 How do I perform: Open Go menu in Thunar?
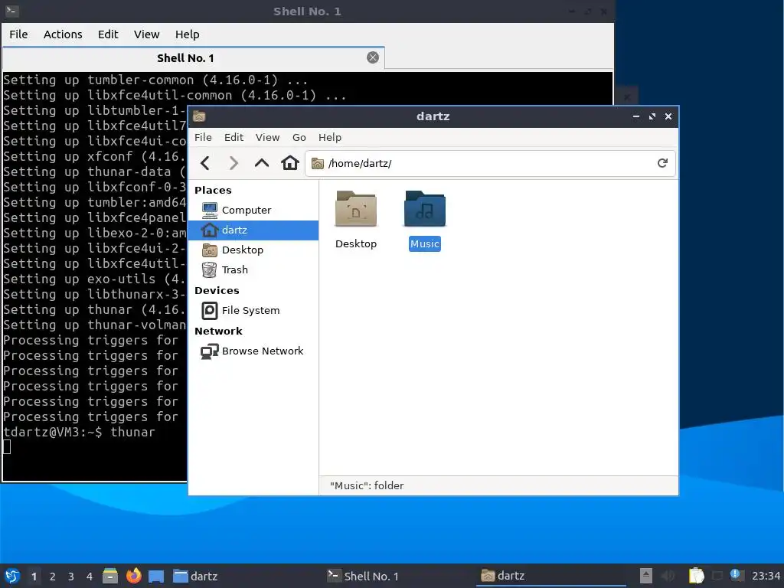tap(299, 138)
